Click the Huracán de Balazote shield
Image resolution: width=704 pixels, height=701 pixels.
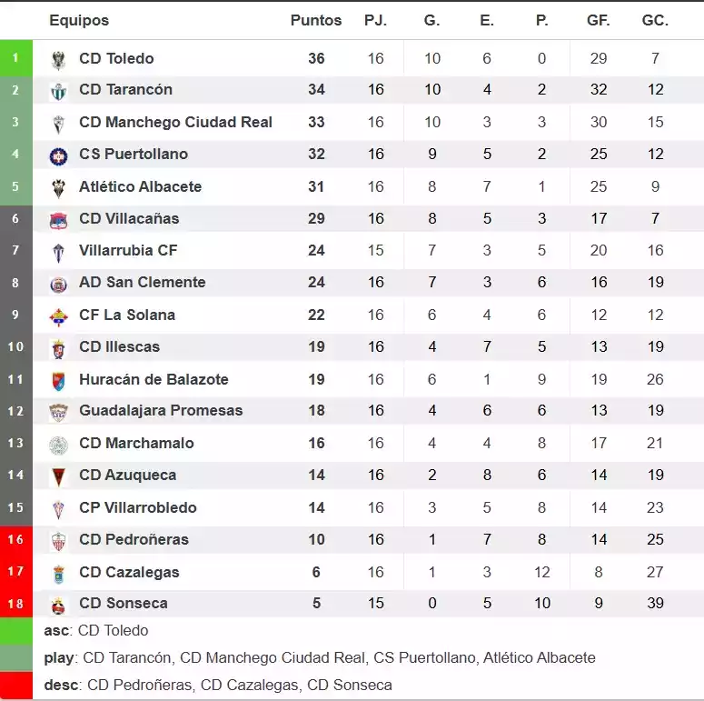point(58,380)
